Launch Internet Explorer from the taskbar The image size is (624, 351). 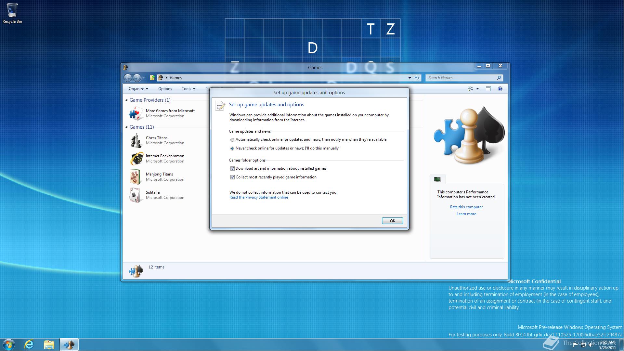(29, 344)
